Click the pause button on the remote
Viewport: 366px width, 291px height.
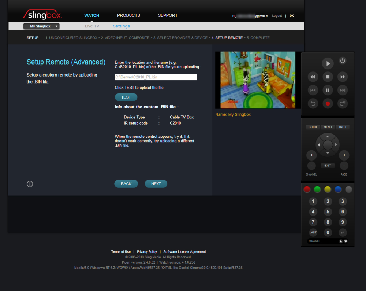(x=328, y=90)
